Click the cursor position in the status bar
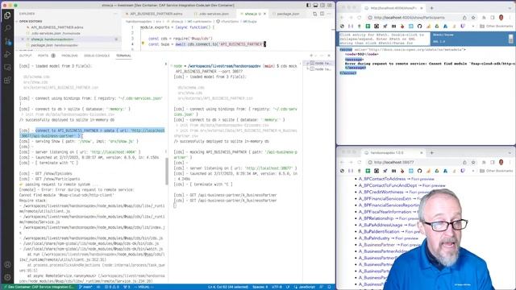This screenshot has width=516, height=290. pos(228,287)
